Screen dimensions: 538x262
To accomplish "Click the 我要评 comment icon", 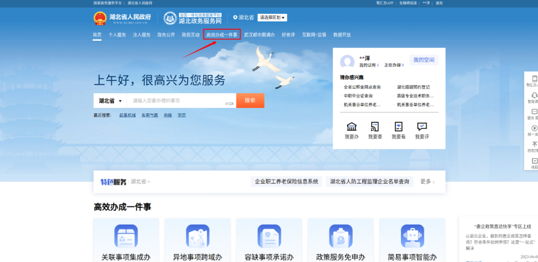I will (422, 127).
